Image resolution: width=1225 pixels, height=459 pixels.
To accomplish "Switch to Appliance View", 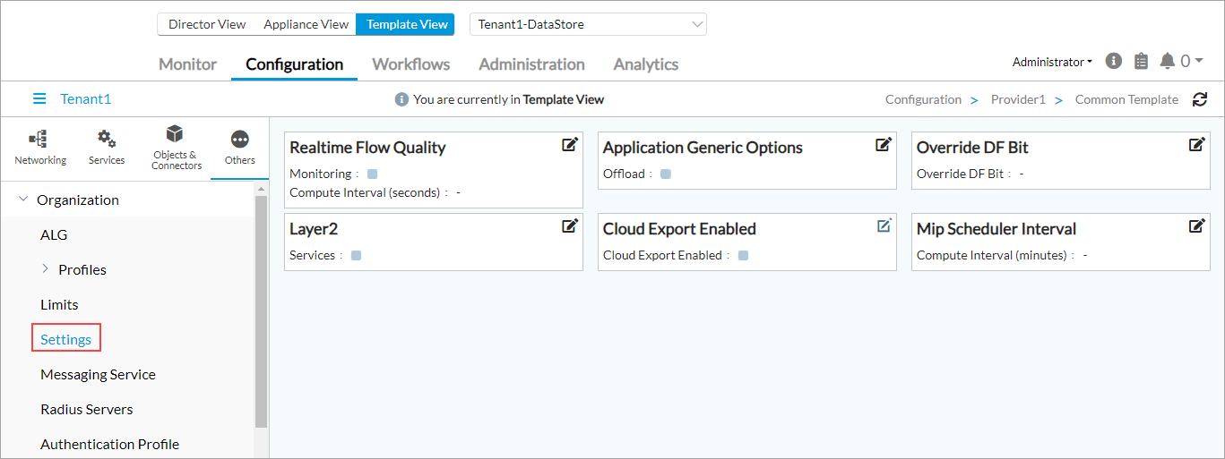I will click(x=306, y=24).
